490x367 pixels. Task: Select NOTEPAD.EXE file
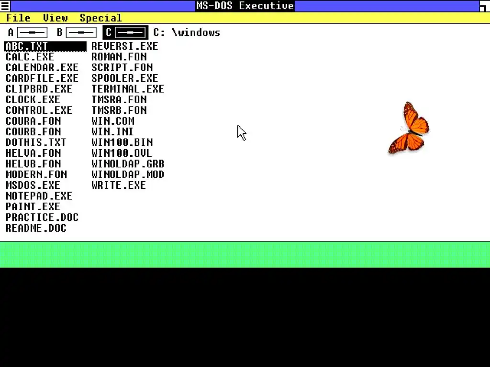[x=39, y=196]
